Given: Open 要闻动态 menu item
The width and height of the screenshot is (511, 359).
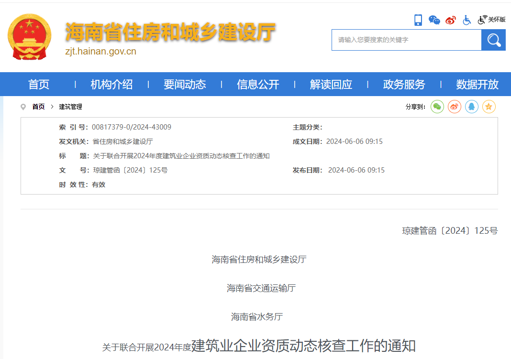Looking at the screenshot, I should [185, 84].
